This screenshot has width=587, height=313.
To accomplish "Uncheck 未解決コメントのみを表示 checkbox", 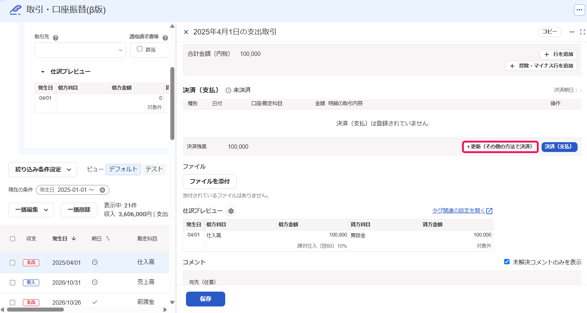I will tap(507, 261).
